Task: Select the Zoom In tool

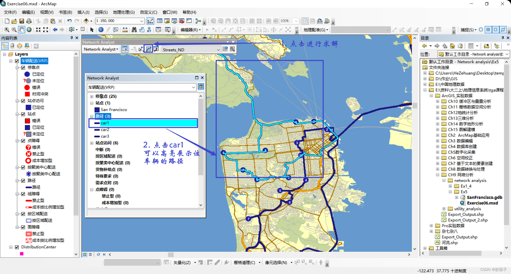Action: [x=6, y=30]
